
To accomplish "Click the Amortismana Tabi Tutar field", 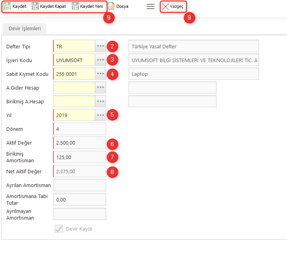I will [x=80, y=199].
